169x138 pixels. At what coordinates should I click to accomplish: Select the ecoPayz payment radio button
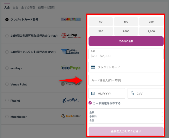7,68
